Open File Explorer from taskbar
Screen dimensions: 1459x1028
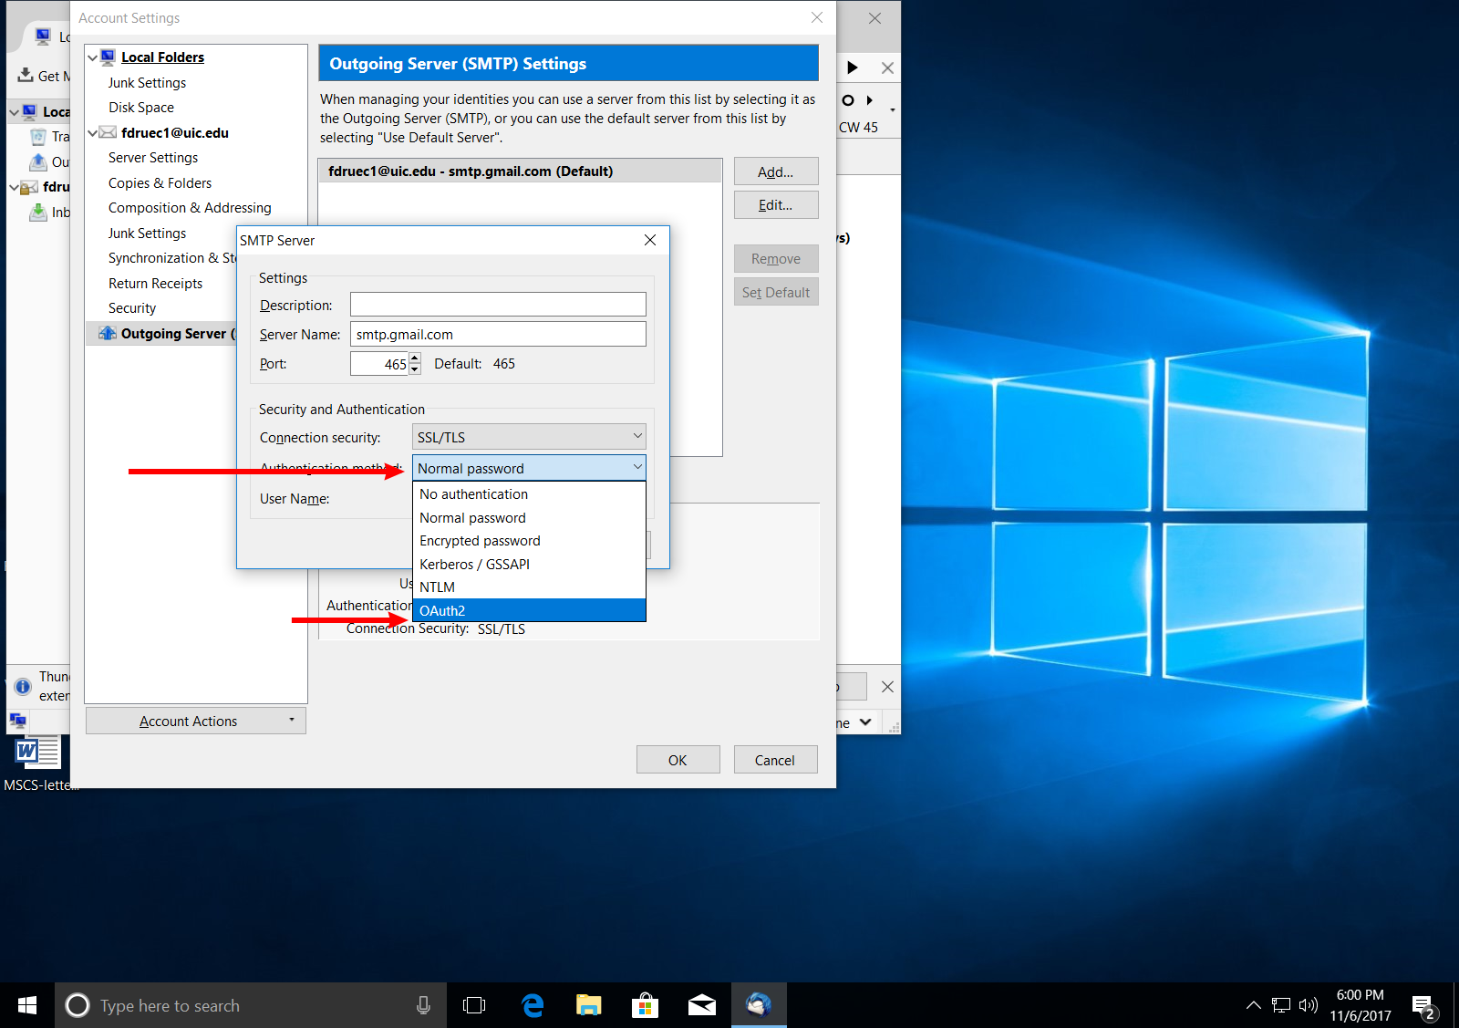coord(589,1005)
